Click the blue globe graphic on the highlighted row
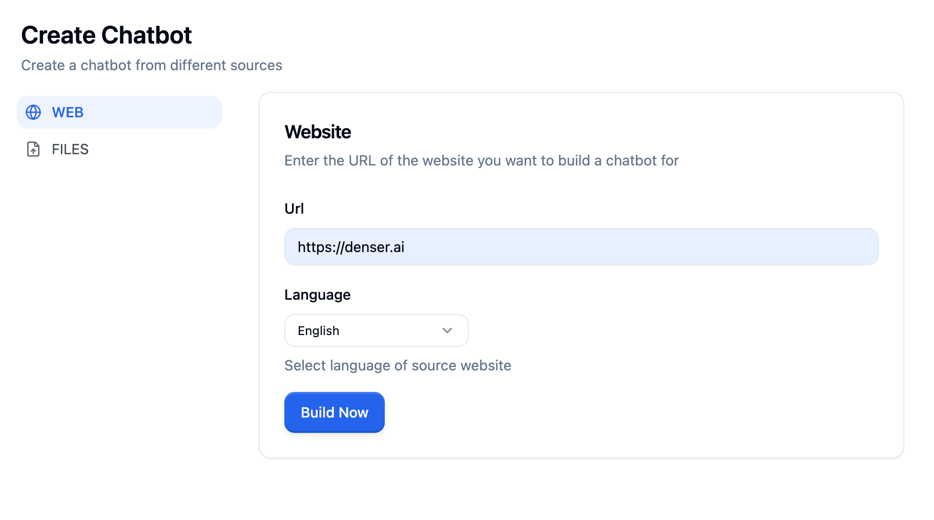The height and width of the screenshot is (520, 934). pos(33,112)
